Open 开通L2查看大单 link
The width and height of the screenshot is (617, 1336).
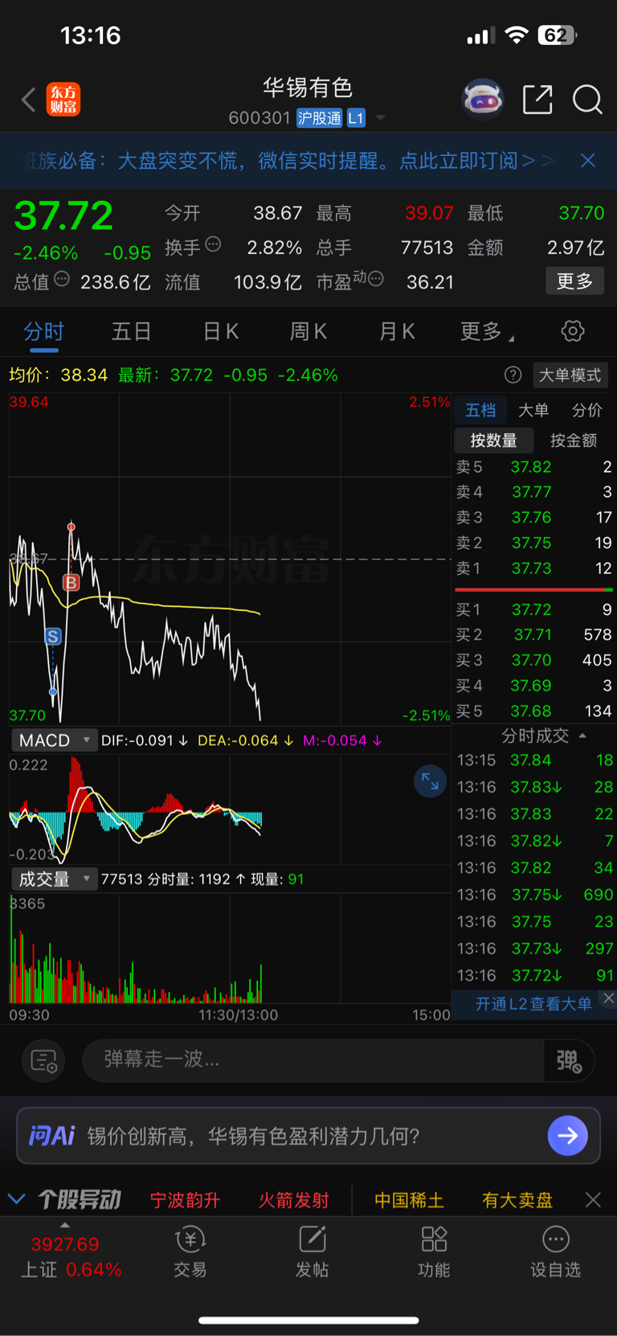[533, 1004]
